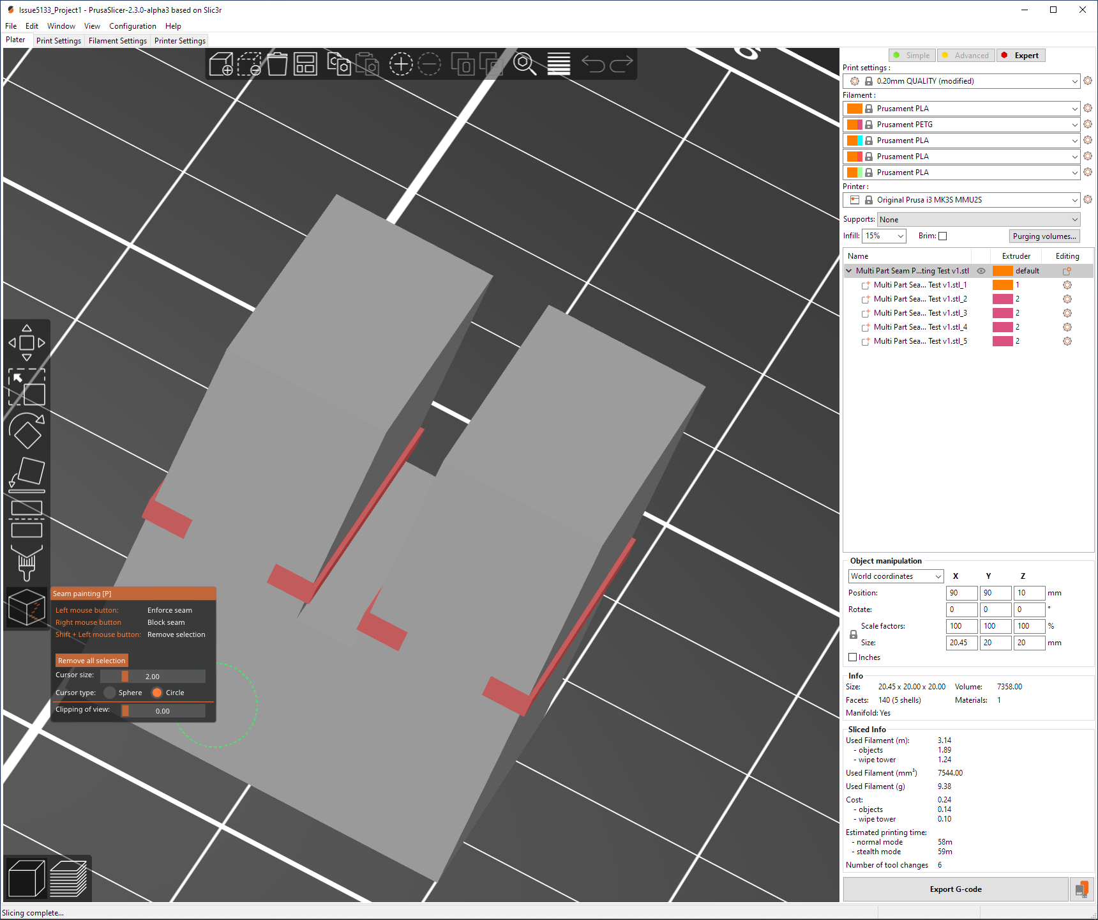Open the Configuration menu
Viewport: 1098px width, 920px height.
132,26
